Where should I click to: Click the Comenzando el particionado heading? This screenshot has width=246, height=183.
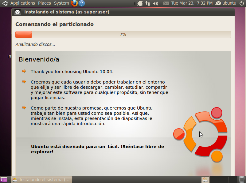click(54, 24)
